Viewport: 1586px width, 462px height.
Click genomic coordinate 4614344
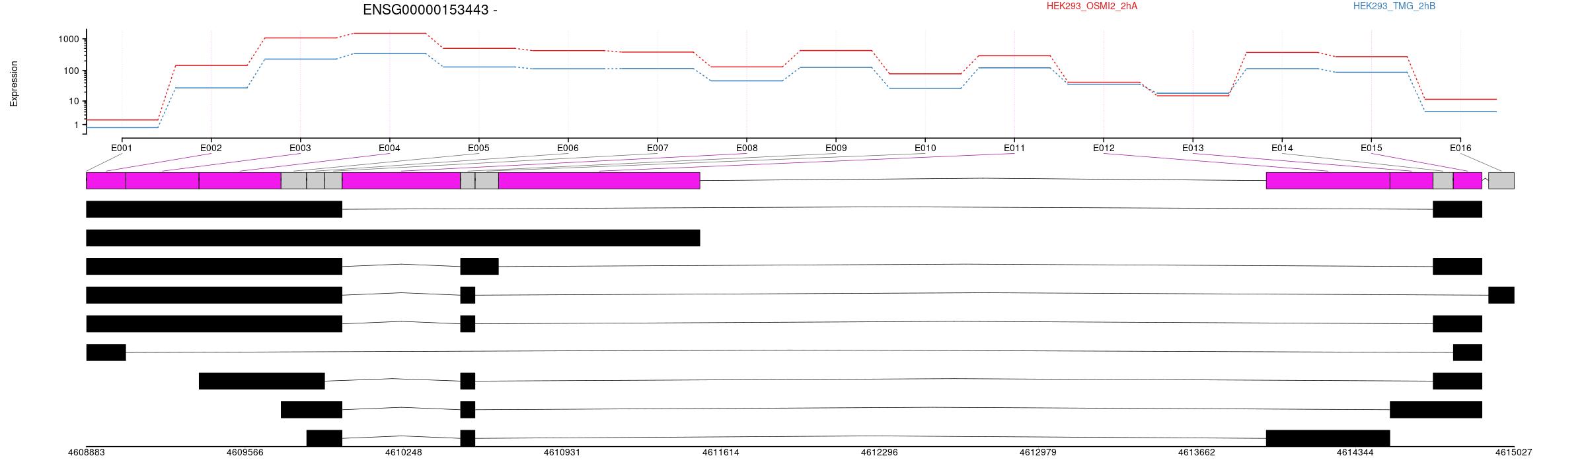pos(1355,453)
